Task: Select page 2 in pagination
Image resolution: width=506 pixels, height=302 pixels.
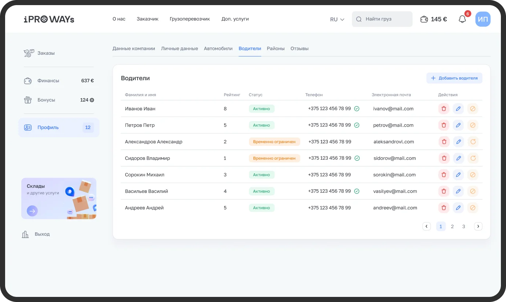Action: [452, 226]
